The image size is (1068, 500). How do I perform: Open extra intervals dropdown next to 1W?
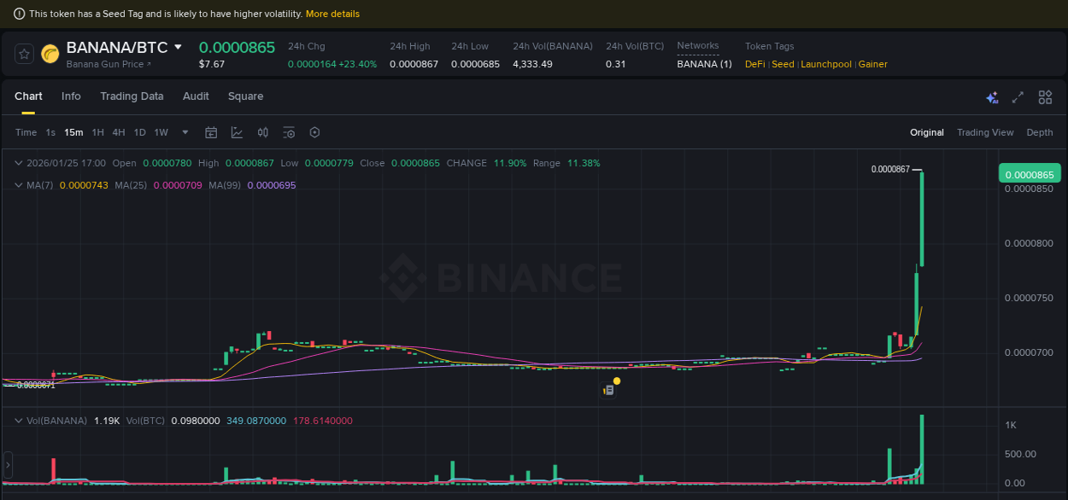pyautogui.click(x=185, y=132)
